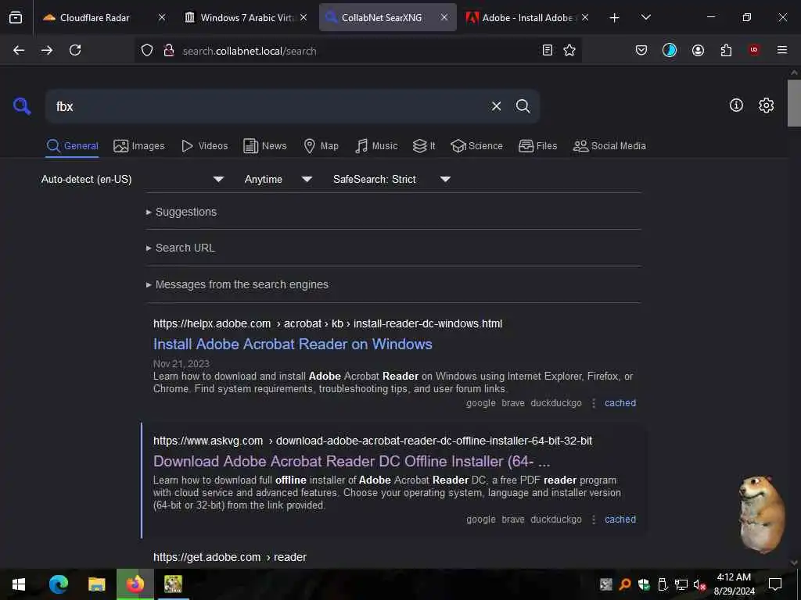Image resolution: width=801 pixels, height=600 pixels.
Task: Open get.adobe.com reader URL
Action: click(230, 557)
